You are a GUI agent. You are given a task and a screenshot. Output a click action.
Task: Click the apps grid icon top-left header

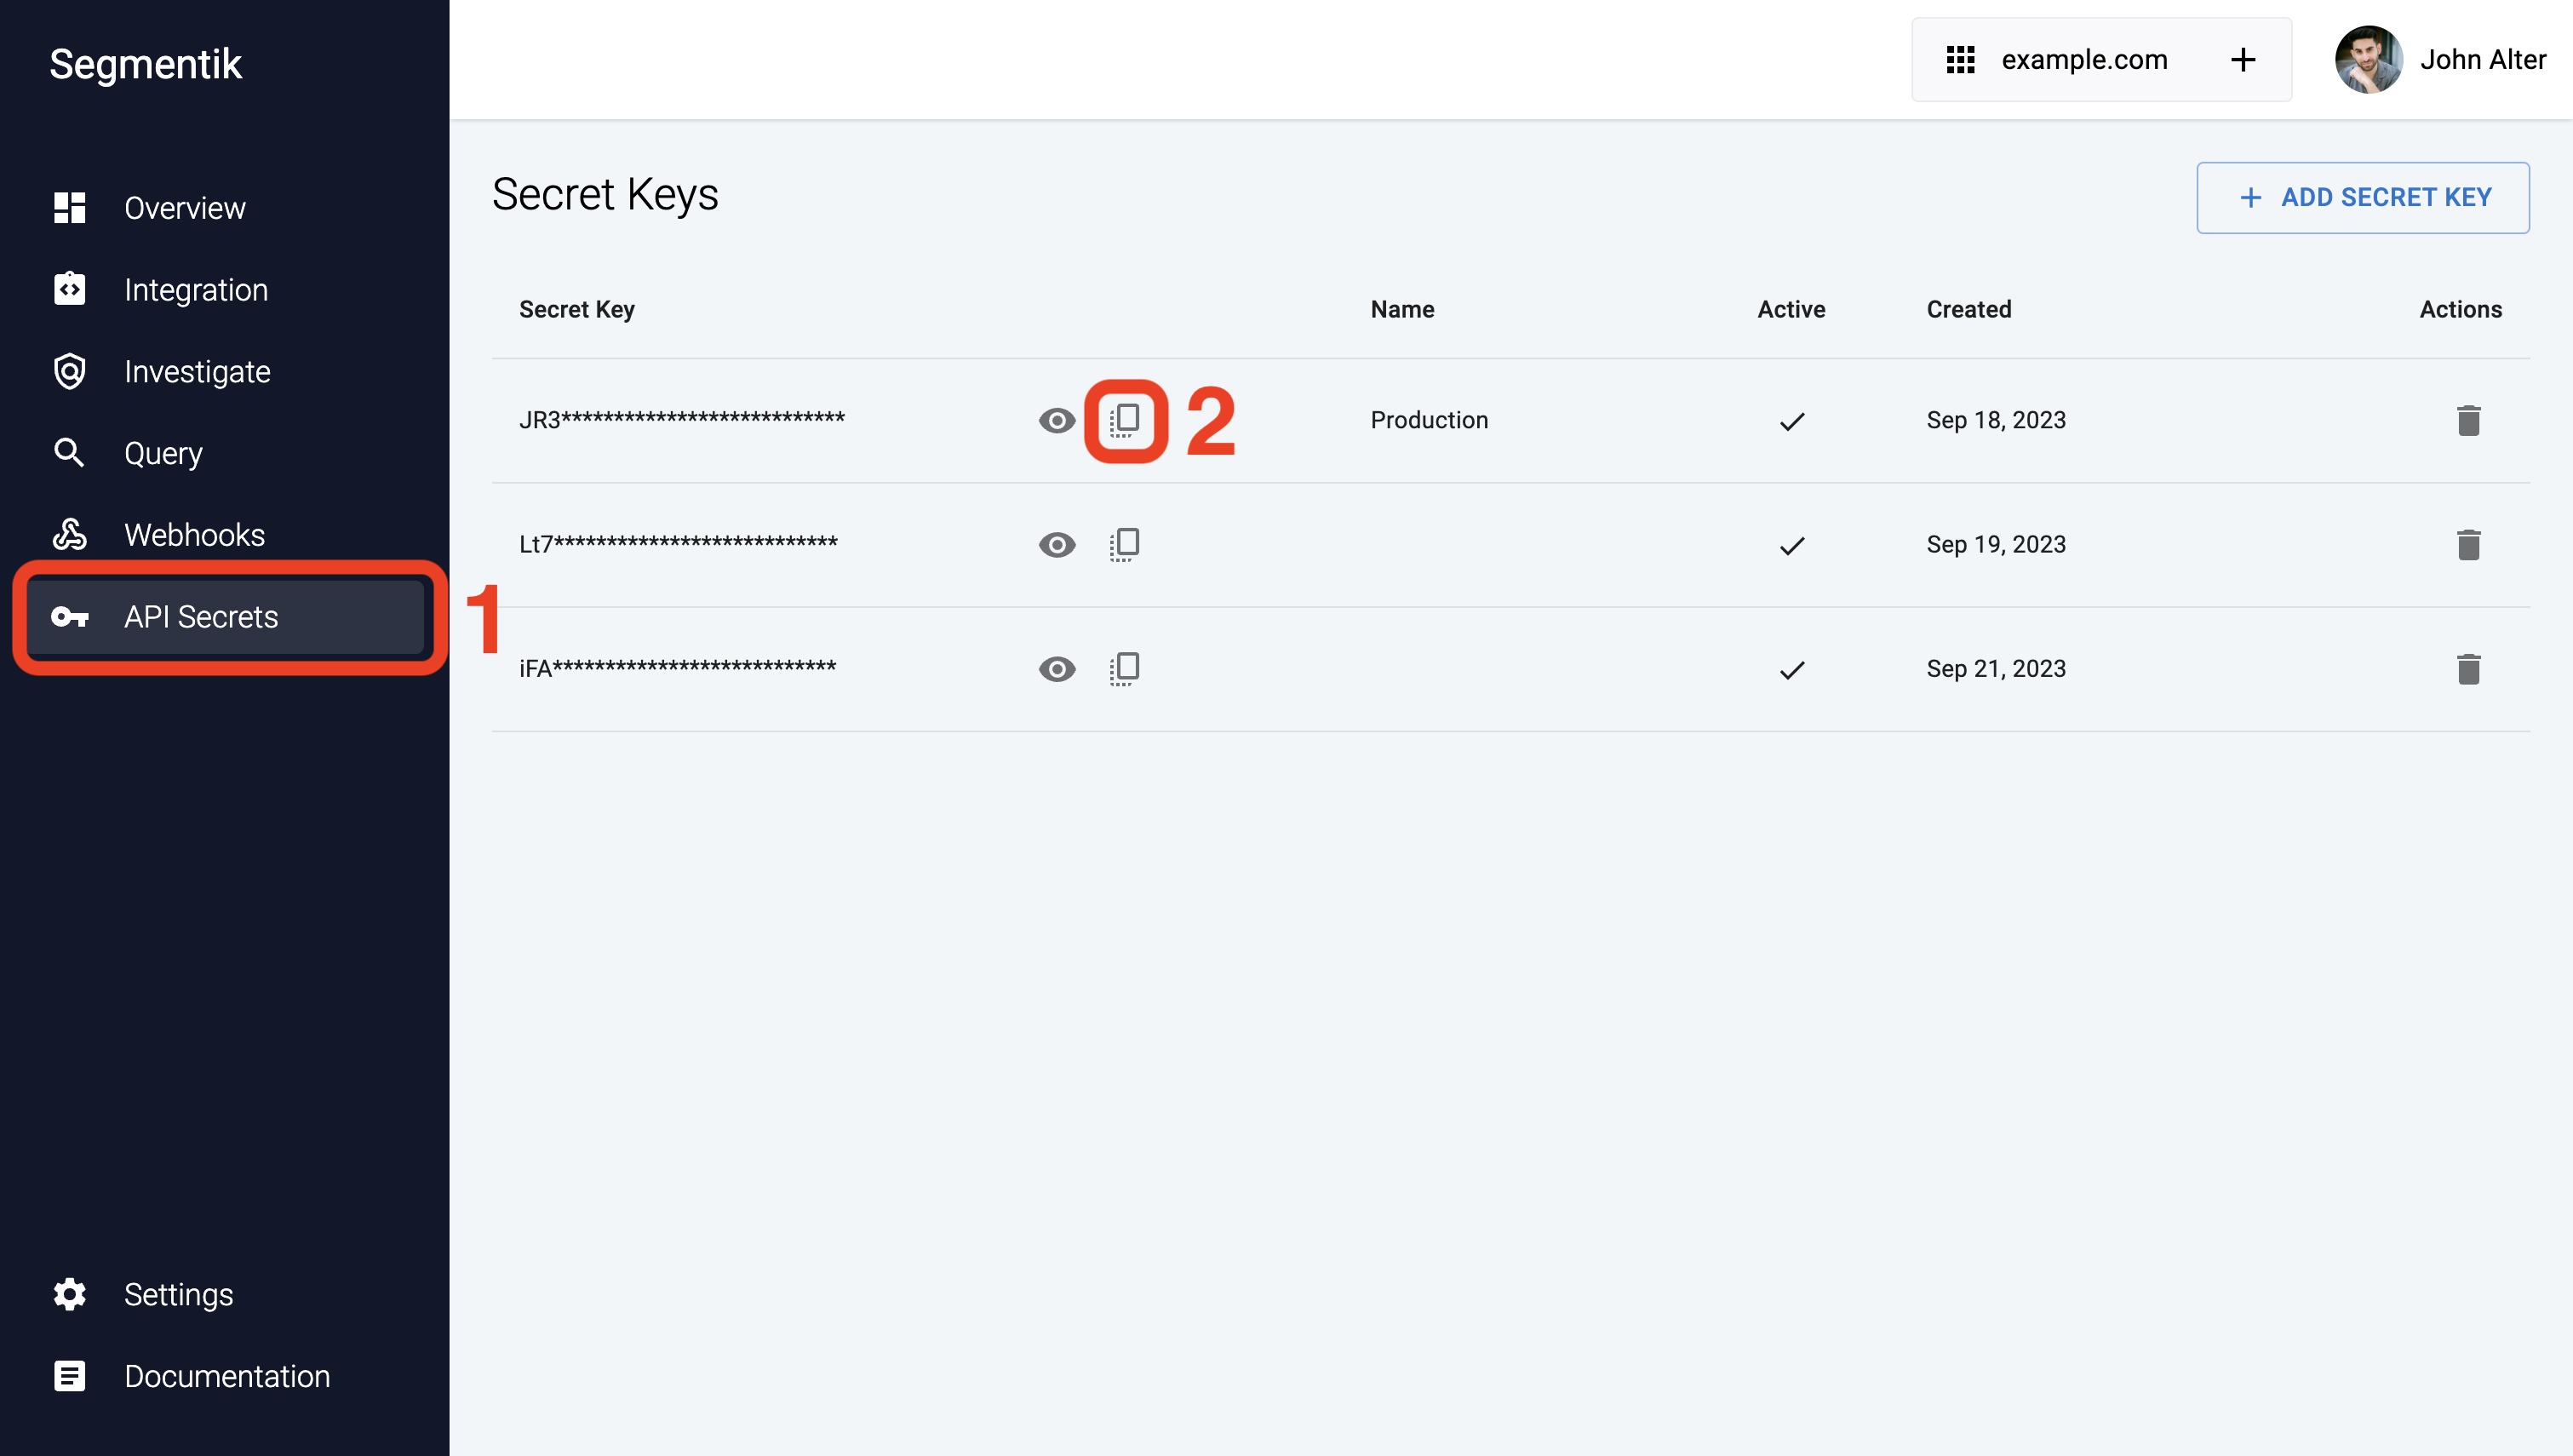pos(1960,60)
